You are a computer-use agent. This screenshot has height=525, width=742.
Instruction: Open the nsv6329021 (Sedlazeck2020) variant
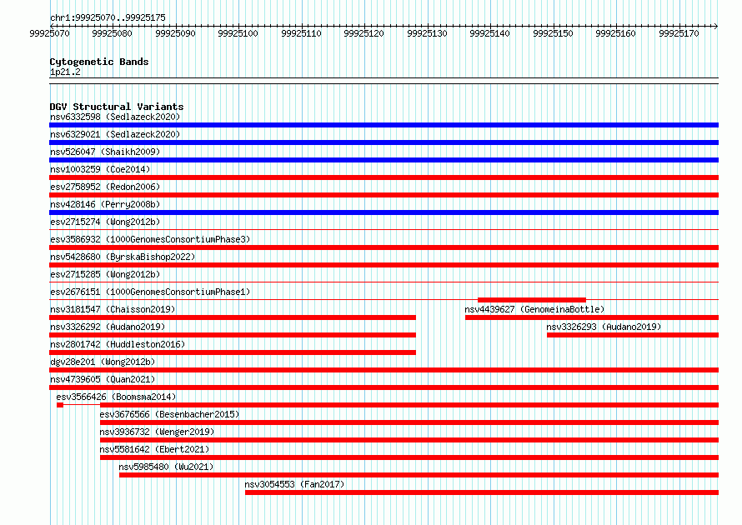[x=115, y=134]
